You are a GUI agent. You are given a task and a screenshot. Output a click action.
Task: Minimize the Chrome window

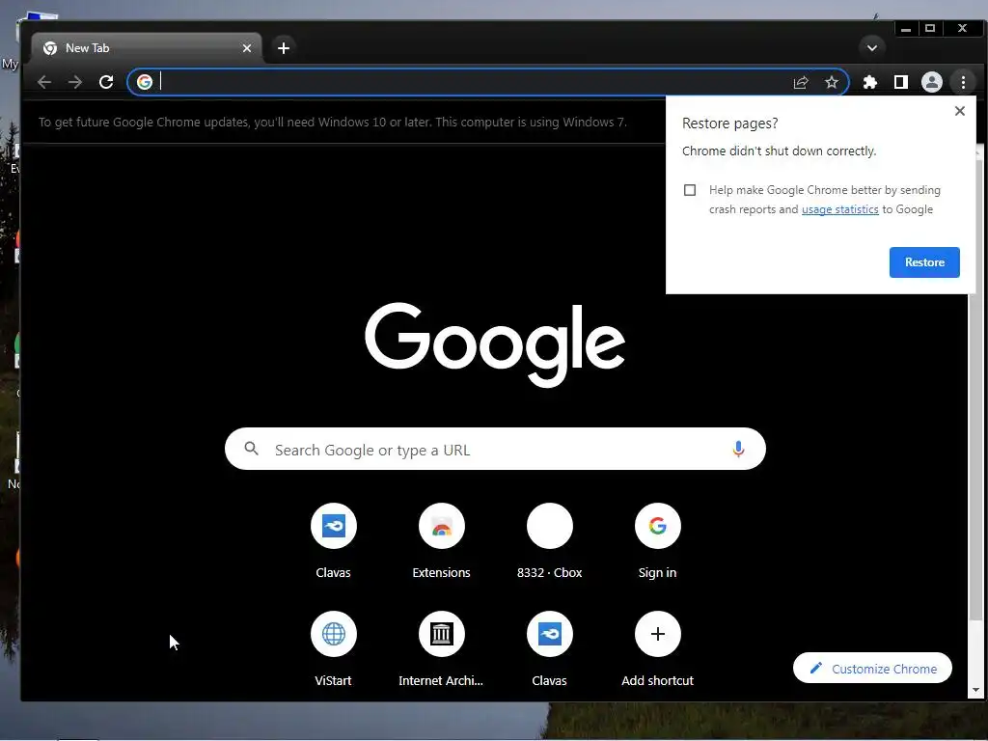click(x=906, y=28)
